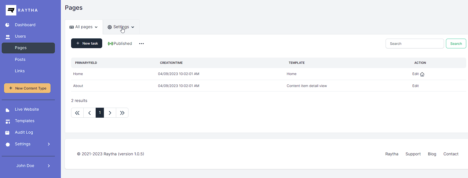Image resolution: width=468 pixels, height=178 pixels.
Task: Click Edit for the About page
Action: (x=415, y=86)
